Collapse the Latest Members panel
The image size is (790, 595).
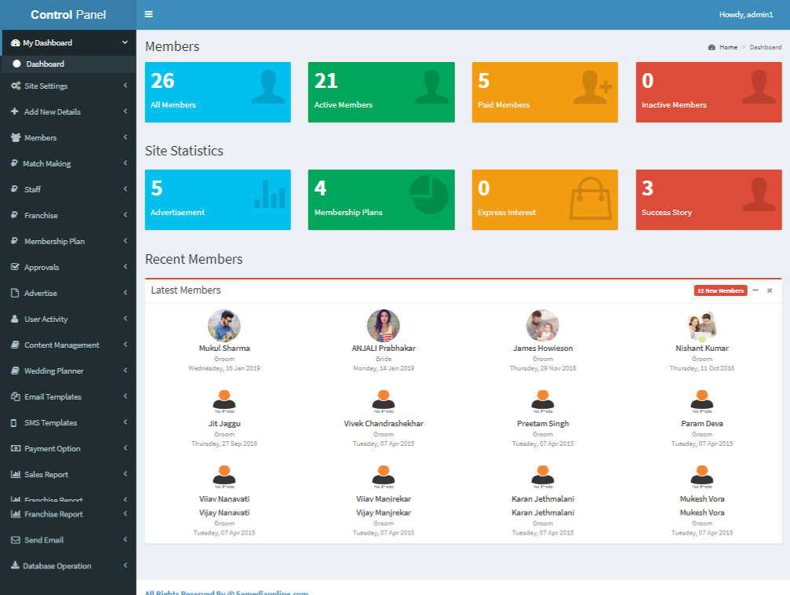tap(755, 290)
